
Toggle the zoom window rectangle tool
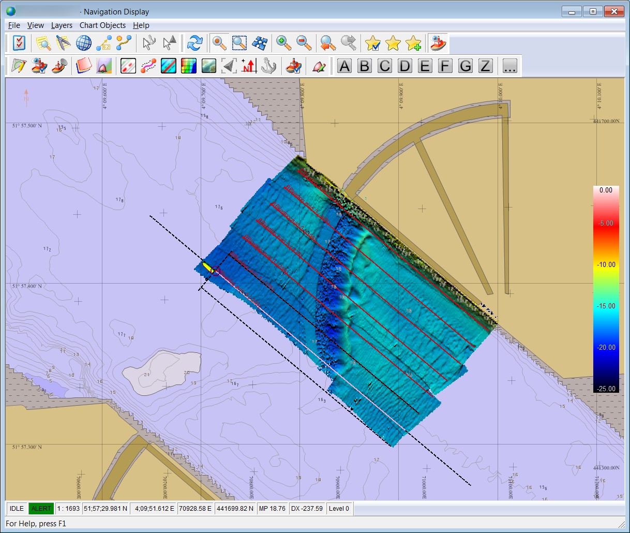(x=239, y=43)
